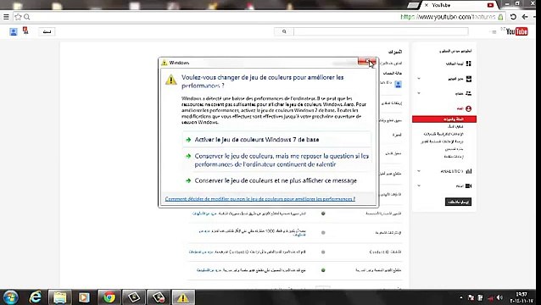The width and height of the screenshot is (541, 305).
Task: Click the youtube.com URL in address bar
Action: point(448,17)
